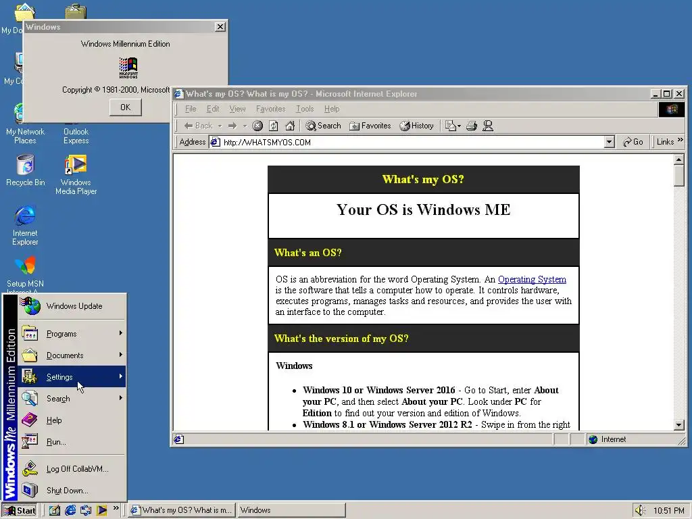The image size is (692, 519).
Task: Click the Forward arrow in IE toolbar
Action: (232, 126)
